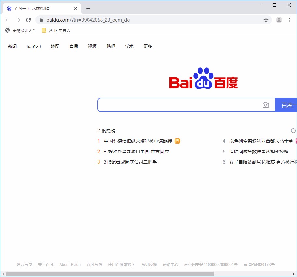
Task: Open Chrome's three-dot menu
Action: [290, 20]
